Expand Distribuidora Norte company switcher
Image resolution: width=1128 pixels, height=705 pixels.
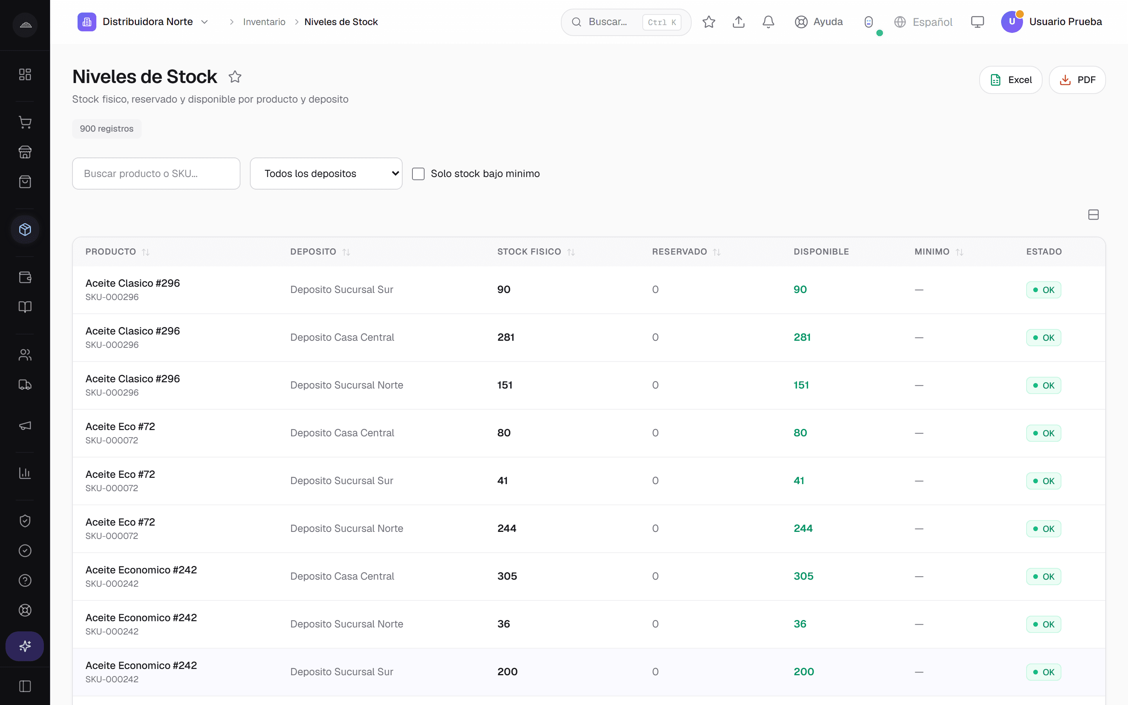tap(143, 22)
